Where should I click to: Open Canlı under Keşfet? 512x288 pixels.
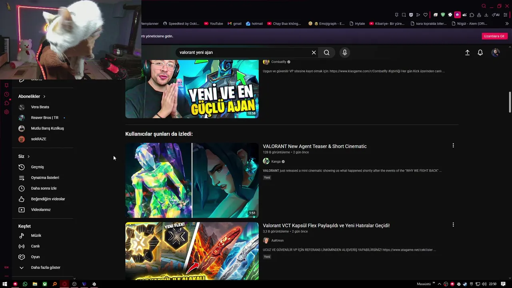click(43, 246)
